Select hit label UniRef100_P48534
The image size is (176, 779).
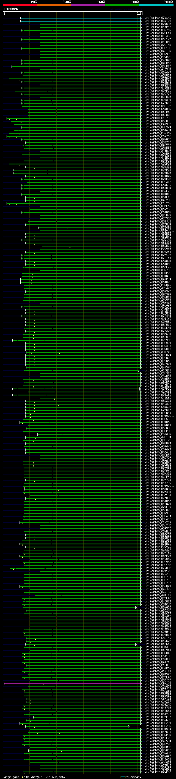click(x=158, y=741)
